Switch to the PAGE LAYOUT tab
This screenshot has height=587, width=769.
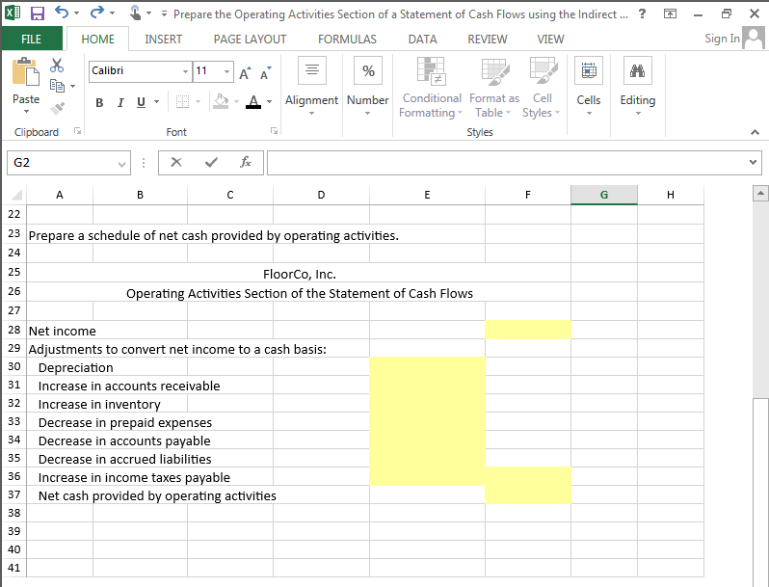(251, 40)
